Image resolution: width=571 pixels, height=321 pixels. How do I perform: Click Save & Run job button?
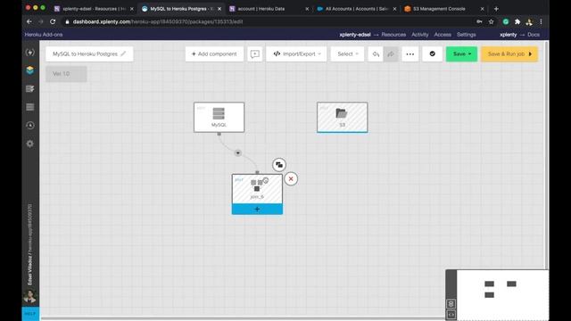pyautogui.click(x=509, y=53)
